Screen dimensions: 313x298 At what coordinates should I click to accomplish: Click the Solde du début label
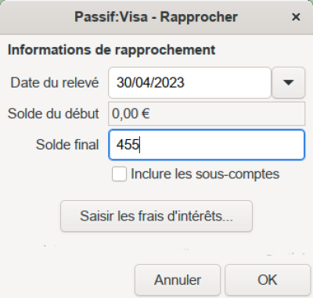point(53,113)
